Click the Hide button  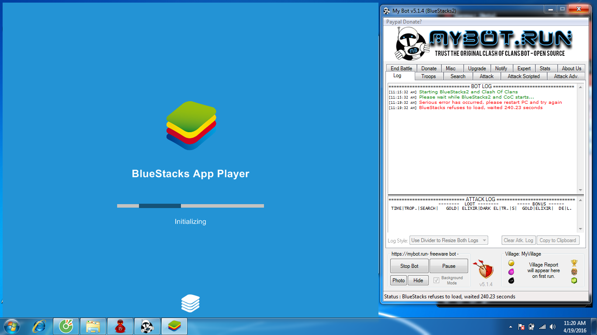(x=418, y=280)
